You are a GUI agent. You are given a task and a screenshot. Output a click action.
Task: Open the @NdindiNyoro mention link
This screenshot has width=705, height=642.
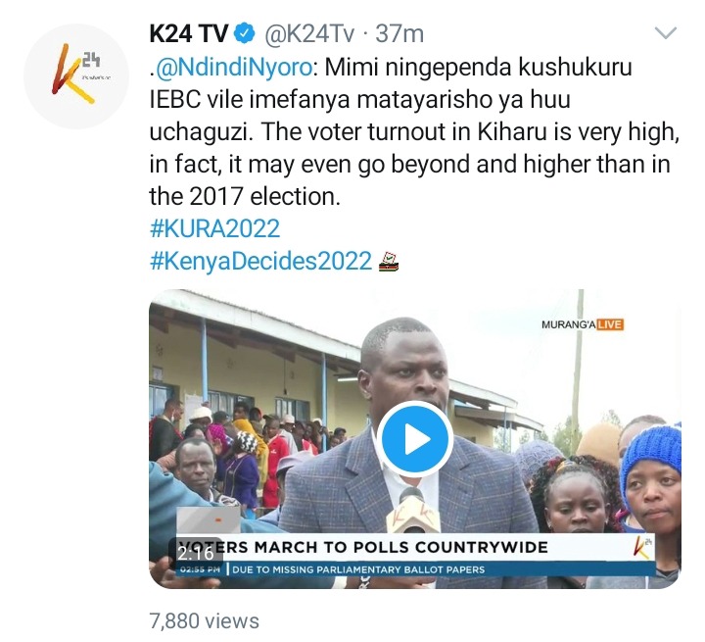point(233,68)
